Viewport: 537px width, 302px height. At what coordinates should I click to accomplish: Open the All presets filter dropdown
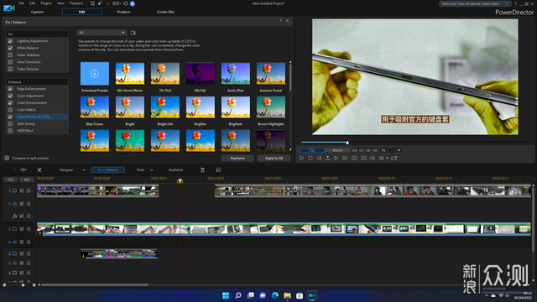pyautogui.click(x=102, y=33)
